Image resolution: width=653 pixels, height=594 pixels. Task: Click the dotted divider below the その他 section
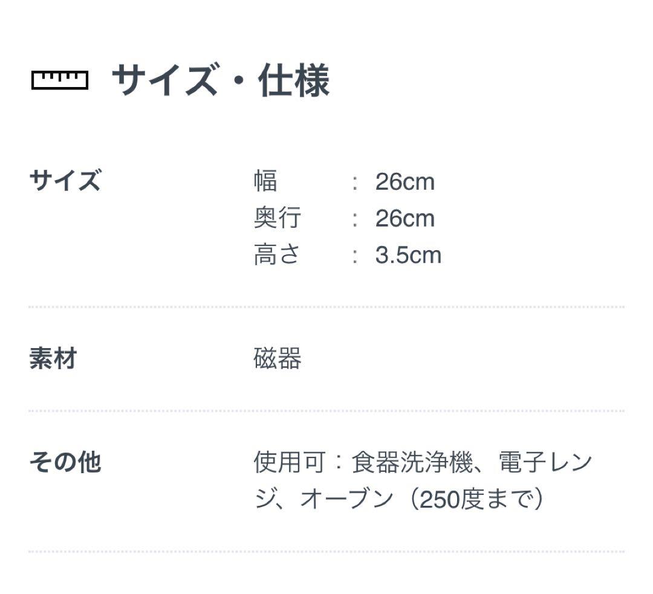[x=326, y=551]
